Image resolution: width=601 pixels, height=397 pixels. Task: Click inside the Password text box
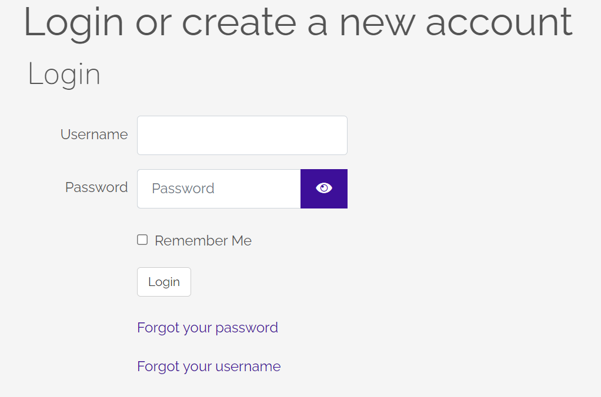[x=219, y=189]
